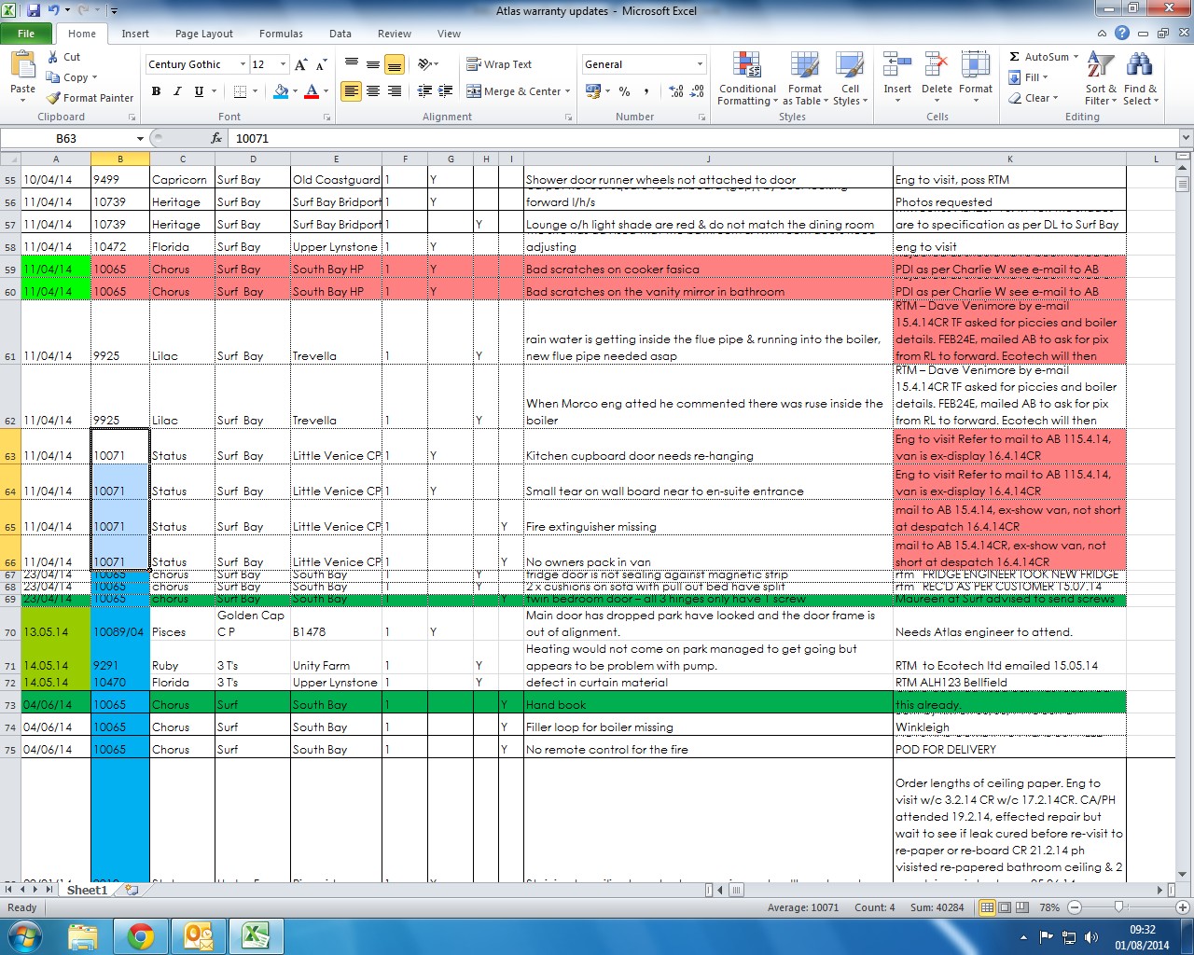Click the zoom slider in status bar
This screenshot has width=1194, height=955.
point(1118,907)
